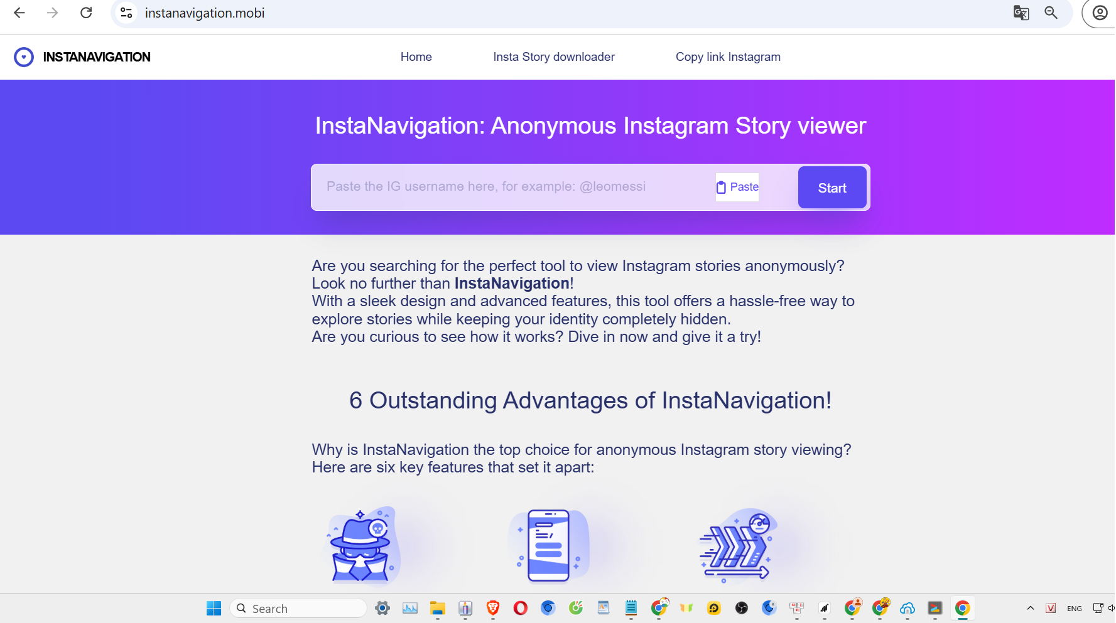Viewport: 1116px width, 623px height.
Task: Click the InstaNavigation circular logo icon
Action: pos(24,57)
